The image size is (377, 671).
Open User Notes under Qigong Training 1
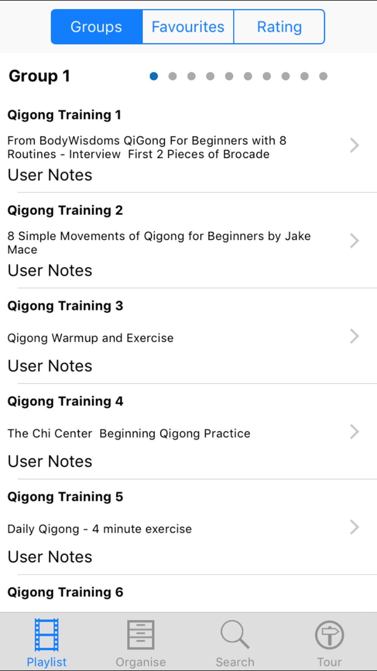click(x=50, y=175)
